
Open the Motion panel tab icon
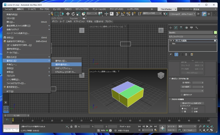(x=186, y=28)
